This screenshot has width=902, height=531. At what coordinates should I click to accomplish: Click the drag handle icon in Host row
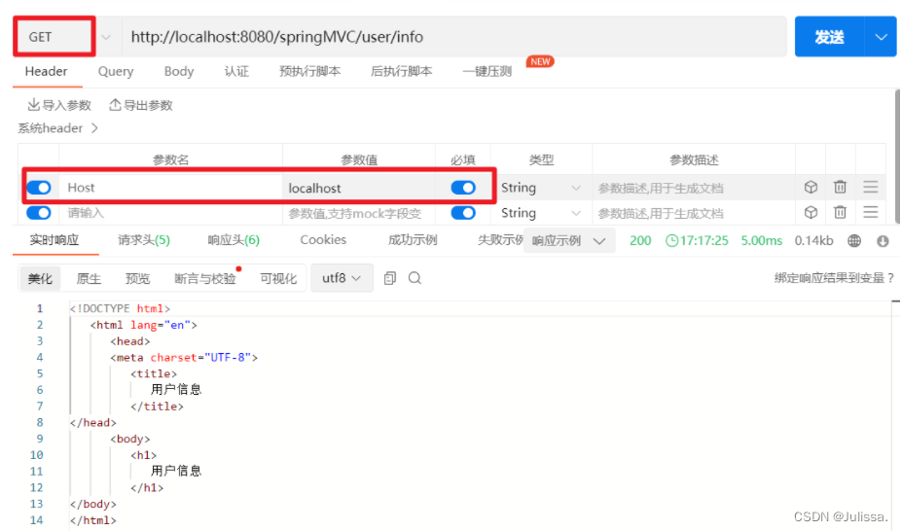[870, 187]
